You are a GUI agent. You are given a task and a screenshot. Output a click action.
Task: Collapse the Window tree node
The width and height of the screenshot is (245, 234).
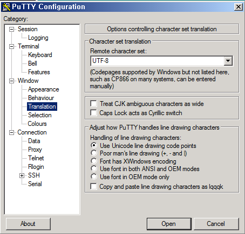pos(11,81)
